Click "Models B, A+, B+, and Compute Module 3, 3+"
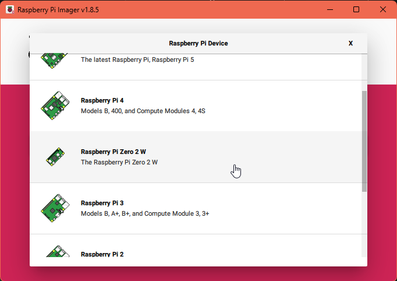397x281 pixels. pyautogui.click(x=145, y=213)
